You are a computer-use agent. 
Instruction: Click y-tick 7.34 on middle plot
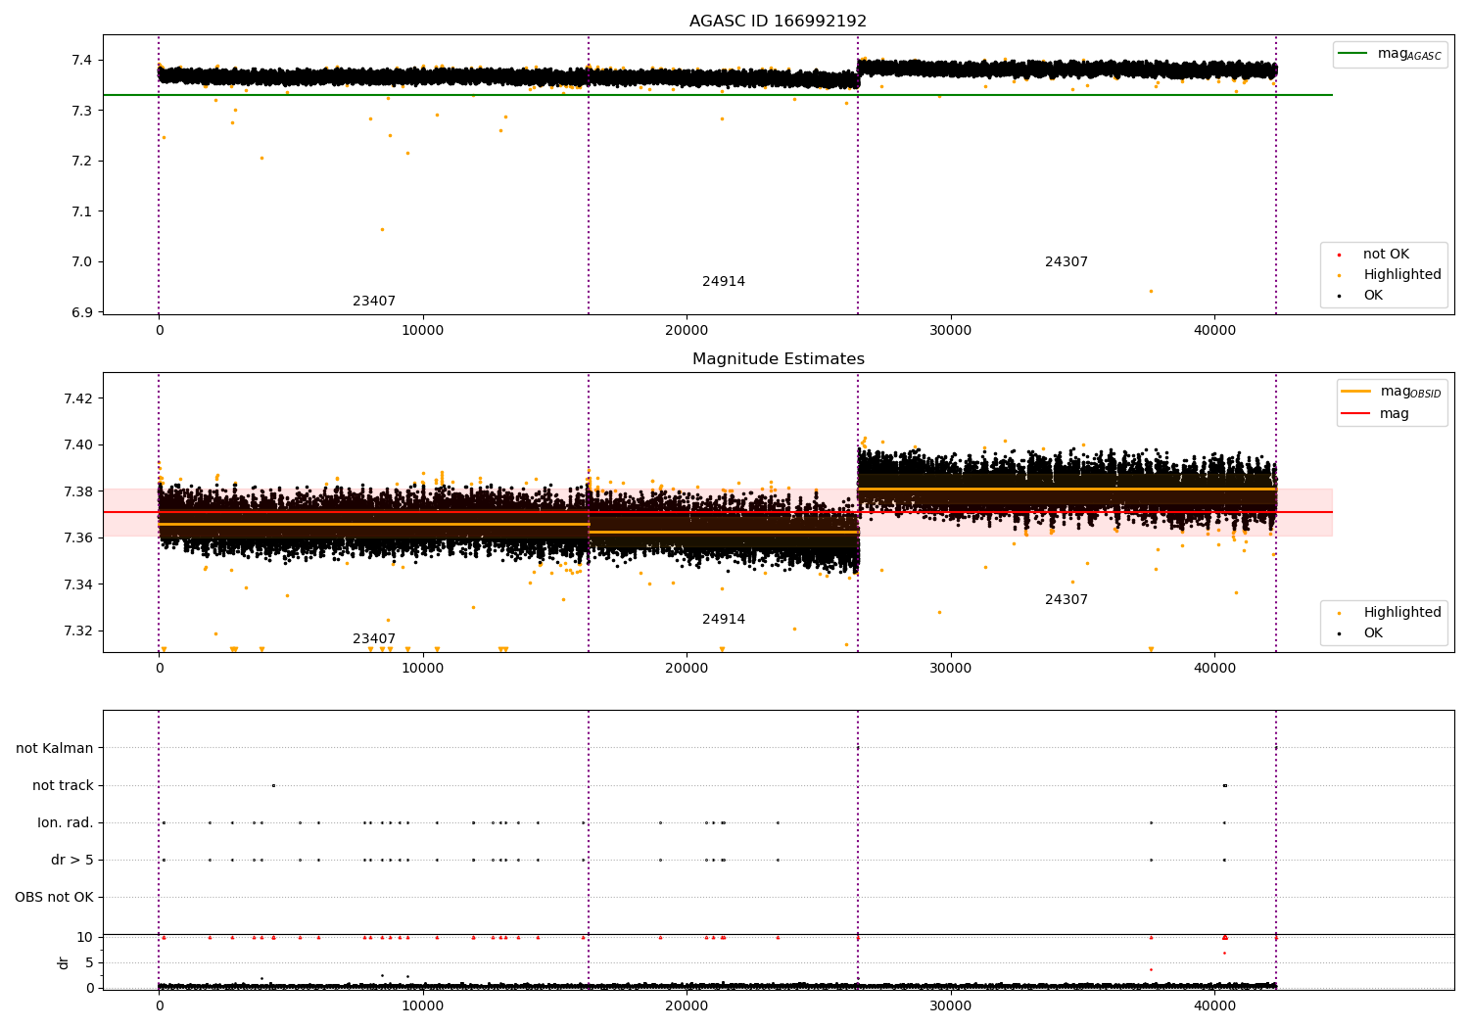[78, 584]
